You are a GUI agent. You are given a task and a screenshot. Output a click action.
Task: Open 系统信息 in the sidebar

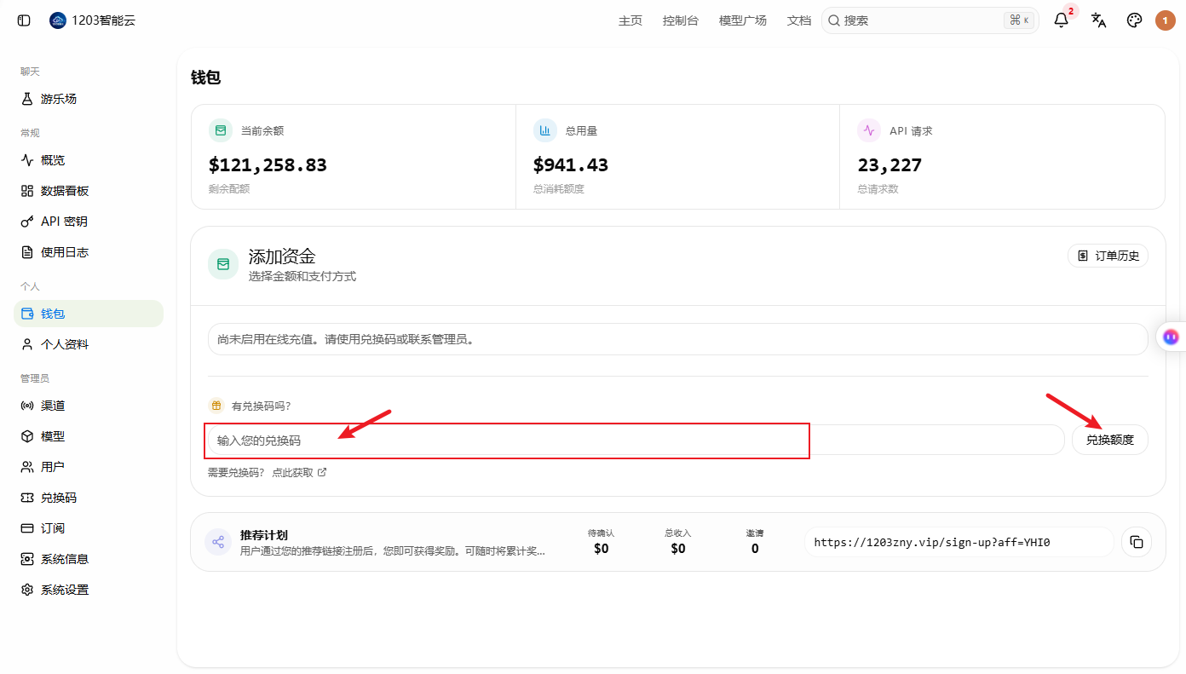(89, 559)
